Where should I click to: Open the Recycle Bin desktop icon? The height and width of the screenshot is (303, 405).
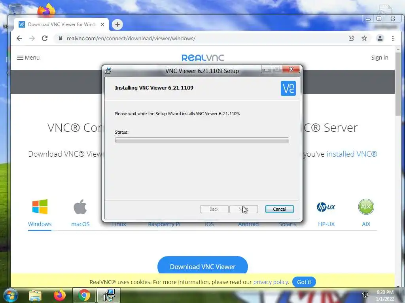(x=15, y=9)
